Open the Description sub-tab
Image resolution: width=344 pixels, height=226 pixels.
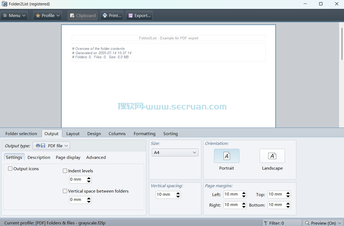click(x=39, y=157)
